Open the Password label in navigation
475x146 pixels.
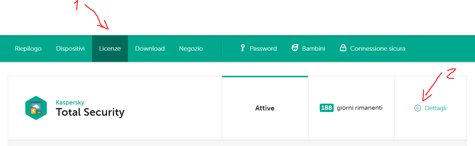pyautogui.click(x=263, y=49)
